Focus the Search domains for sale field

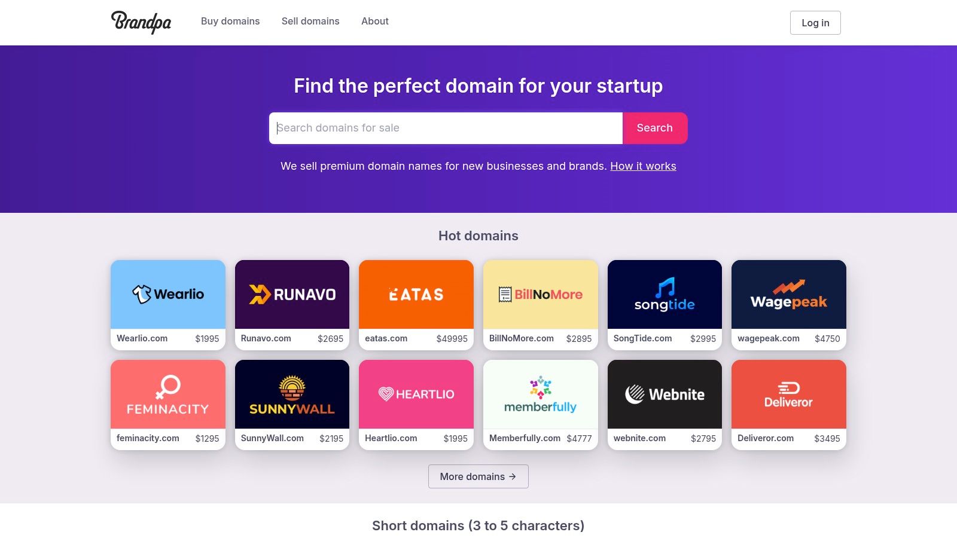[x=446, y=128]
